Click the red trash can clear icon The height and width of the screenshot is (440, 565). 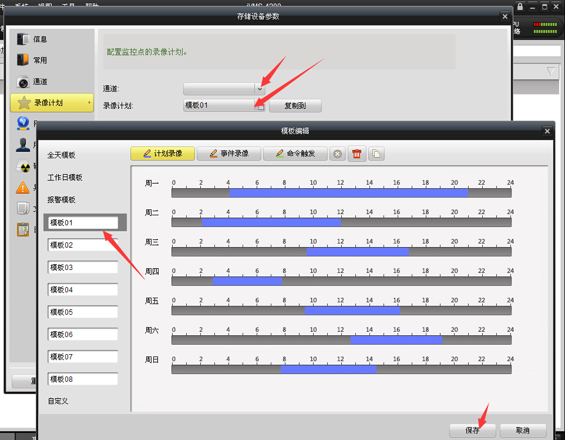[357, 154]
